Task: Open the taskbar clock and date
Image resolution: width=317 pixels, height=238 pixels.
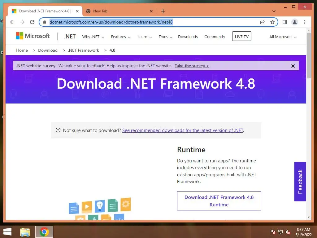Action: tap(303, 232)
